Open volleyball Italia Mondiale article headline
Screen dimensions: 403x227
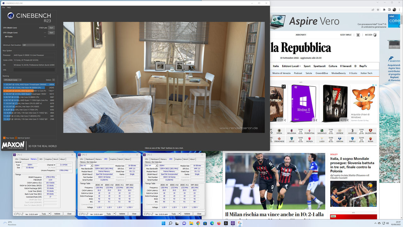click(x=352, y=165)
